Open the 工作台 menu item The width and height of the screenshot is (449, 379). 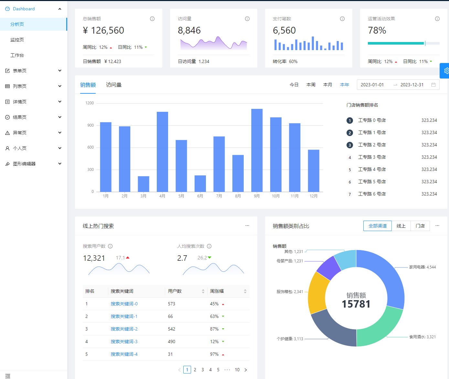tap(34, 55)
